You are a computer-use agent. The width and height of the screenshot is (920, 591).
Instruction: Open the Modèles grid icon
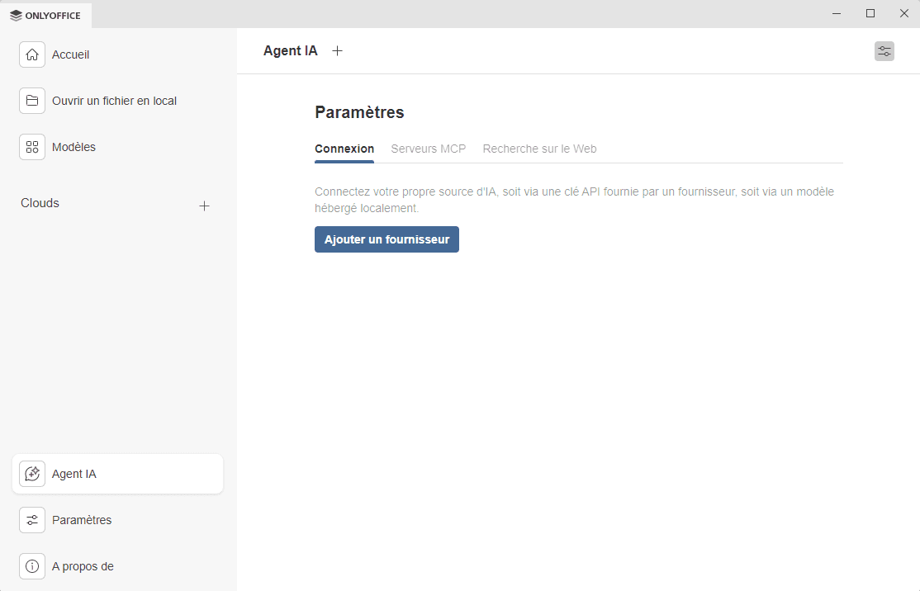(32, 147)
